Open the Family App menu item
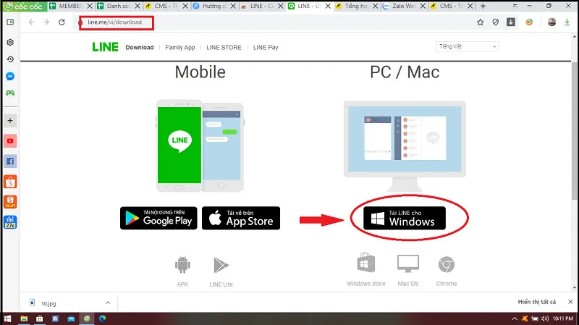 point(179,47)
